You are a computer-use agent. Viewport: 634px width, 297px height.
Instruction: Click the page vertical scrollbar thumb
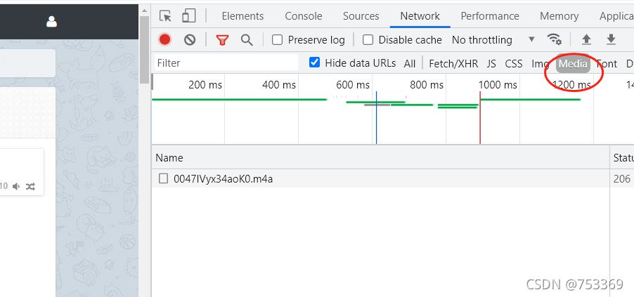click(x=144, y=50)
